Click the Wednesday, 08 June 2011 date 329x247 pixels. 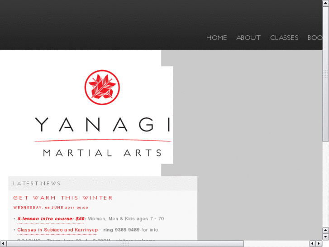coord(51,208)
